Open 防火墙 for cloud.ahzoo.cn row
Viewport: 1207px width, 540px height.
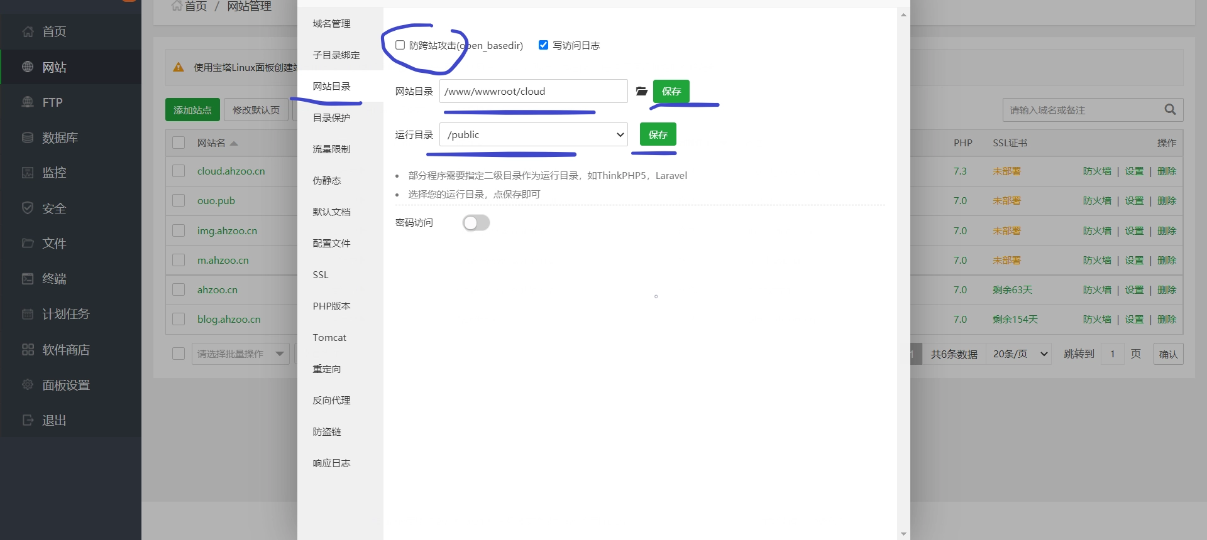click(x=1097, y=171)
